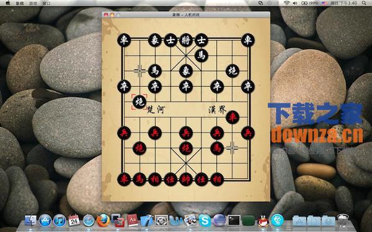Close the chess game window

(106, 15)
